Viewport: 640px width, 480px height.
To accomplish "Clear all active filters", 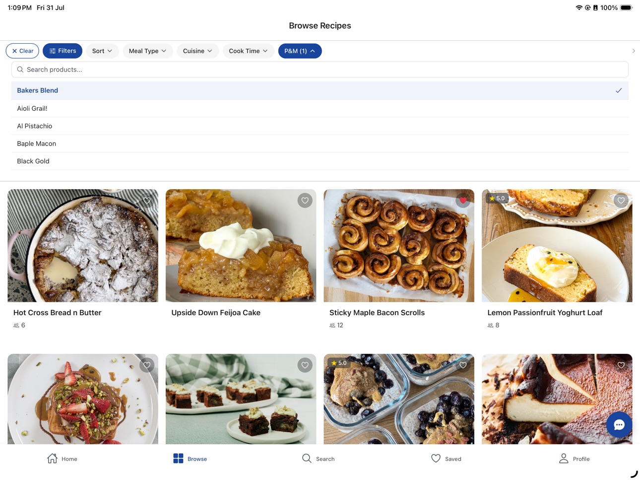I will (22, 51).
